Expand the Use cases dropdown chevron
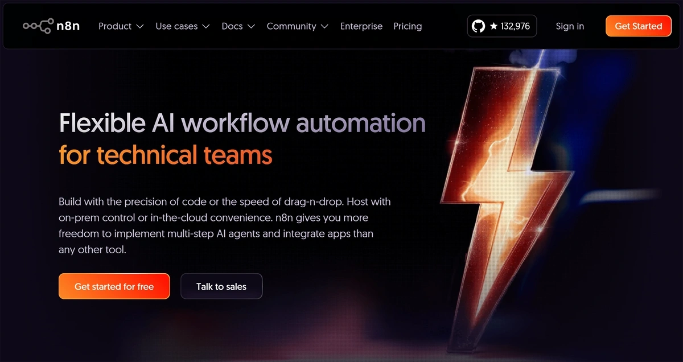The height and width of the screenshot is (362, 683). pos(206,26)
